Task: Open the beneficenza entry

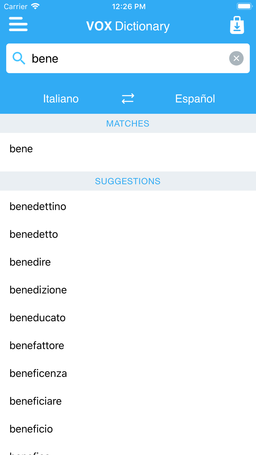Action: [x=128, y=373]
